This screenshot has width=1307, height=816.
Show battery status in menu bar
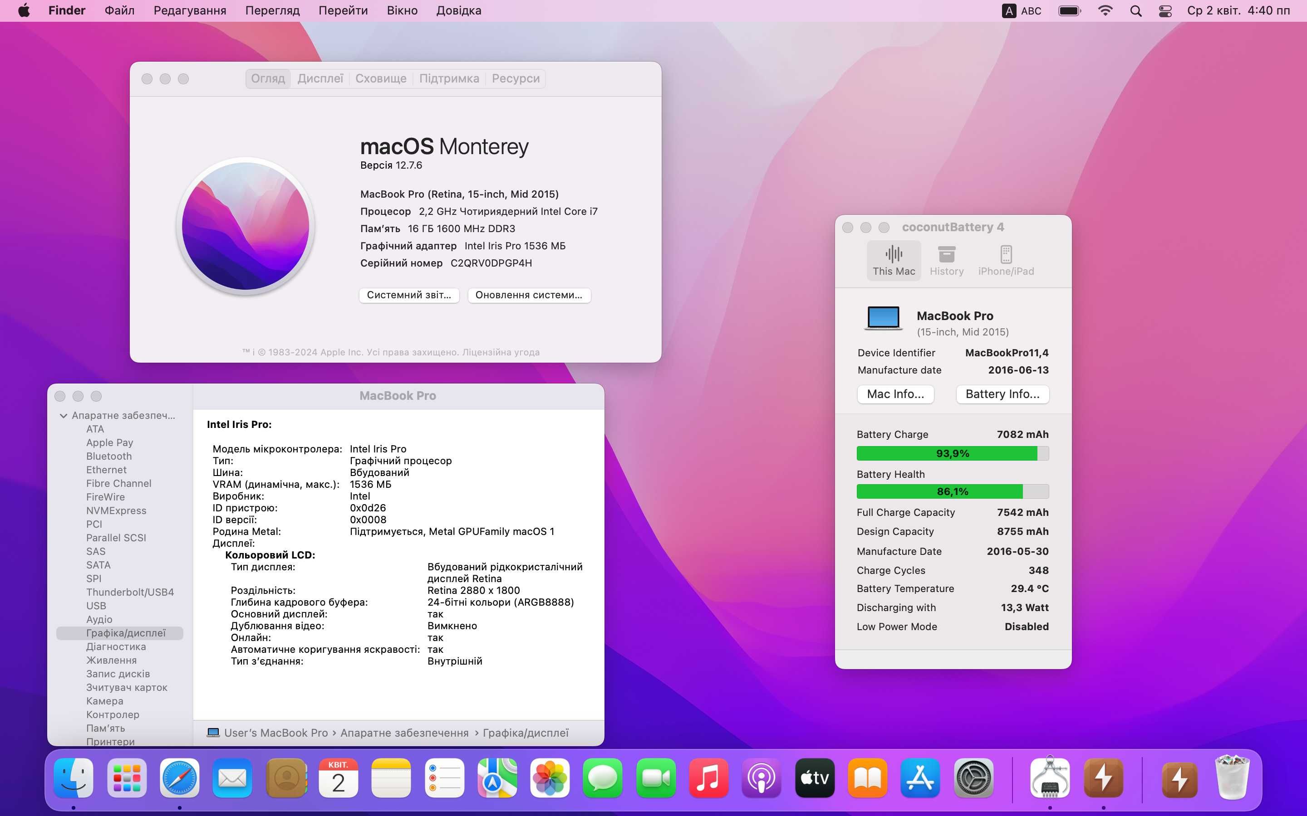tap(1069, 11)
